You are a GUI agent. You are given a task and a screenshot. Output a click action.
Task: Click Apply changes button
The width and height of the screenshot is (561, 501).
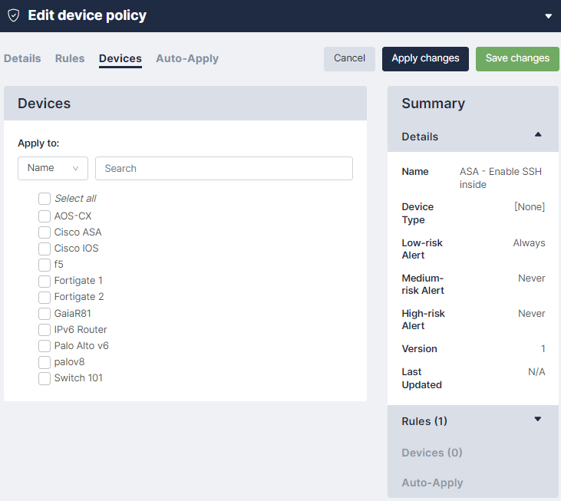425,59
